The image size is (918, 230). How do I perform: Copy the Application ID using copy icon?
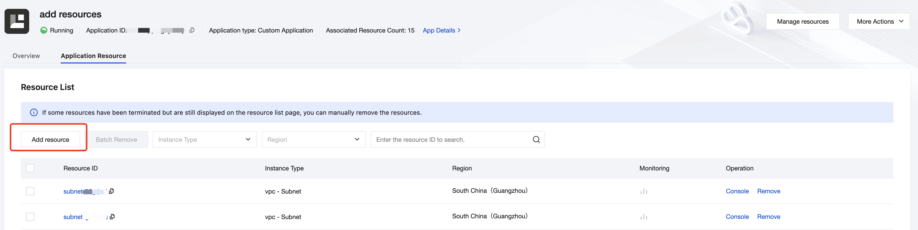tap(192, 30)
